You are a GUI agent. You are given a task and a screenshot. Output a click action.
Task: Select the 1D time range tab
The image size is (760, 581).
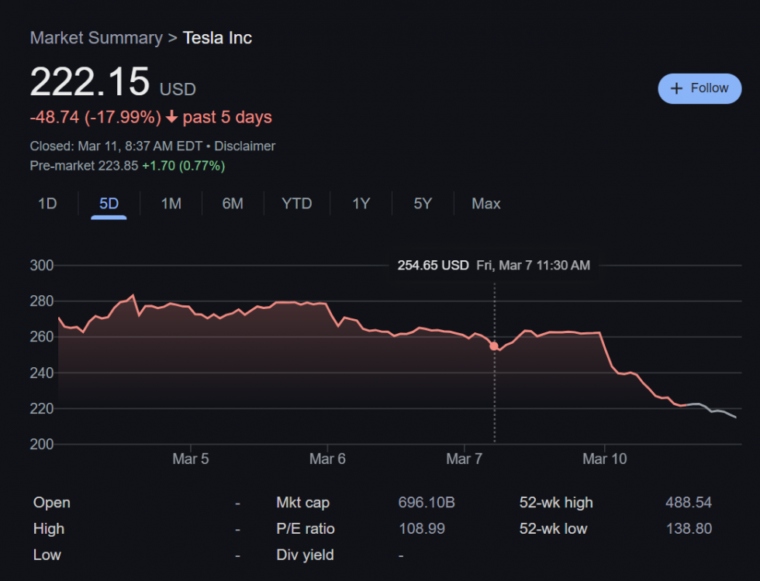pos(47,204)
